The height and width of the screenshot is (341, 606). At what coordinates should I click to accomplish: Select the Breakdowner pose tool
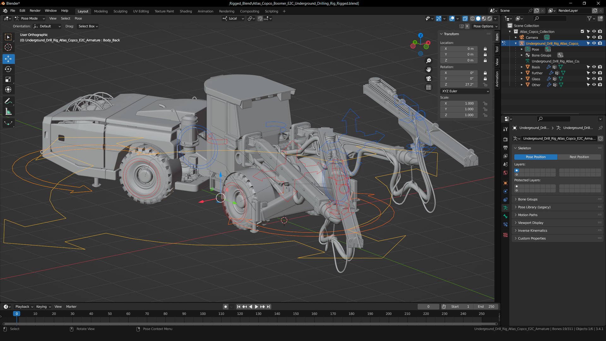(8, 123)
